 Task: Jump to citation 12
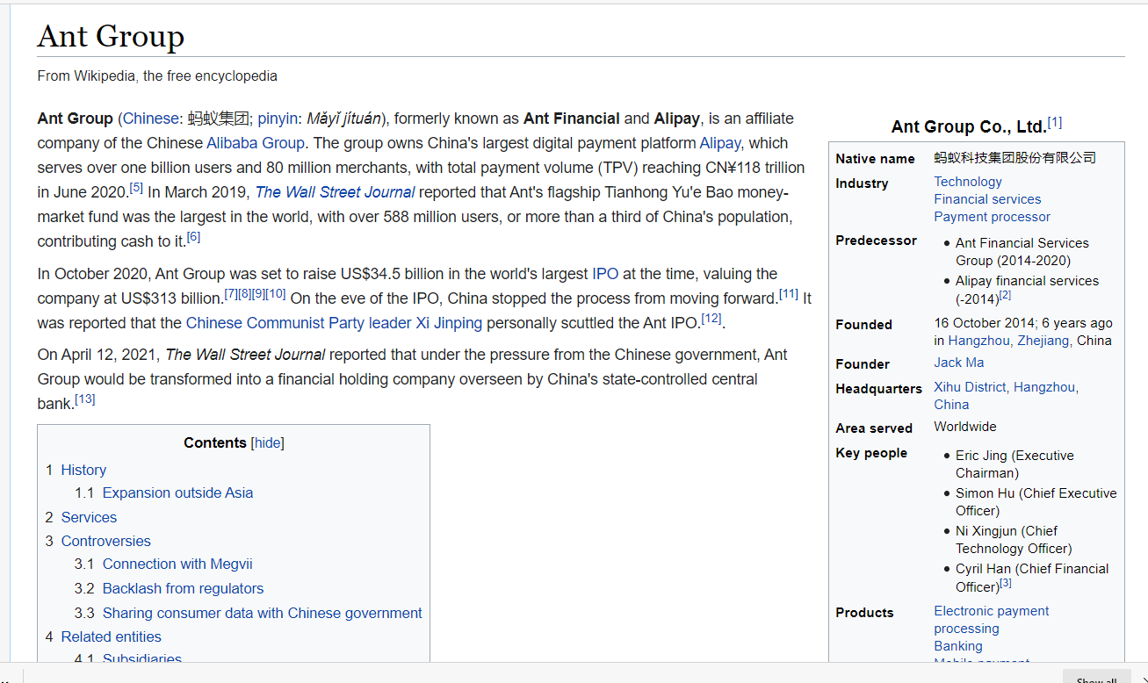pos(711,318)
